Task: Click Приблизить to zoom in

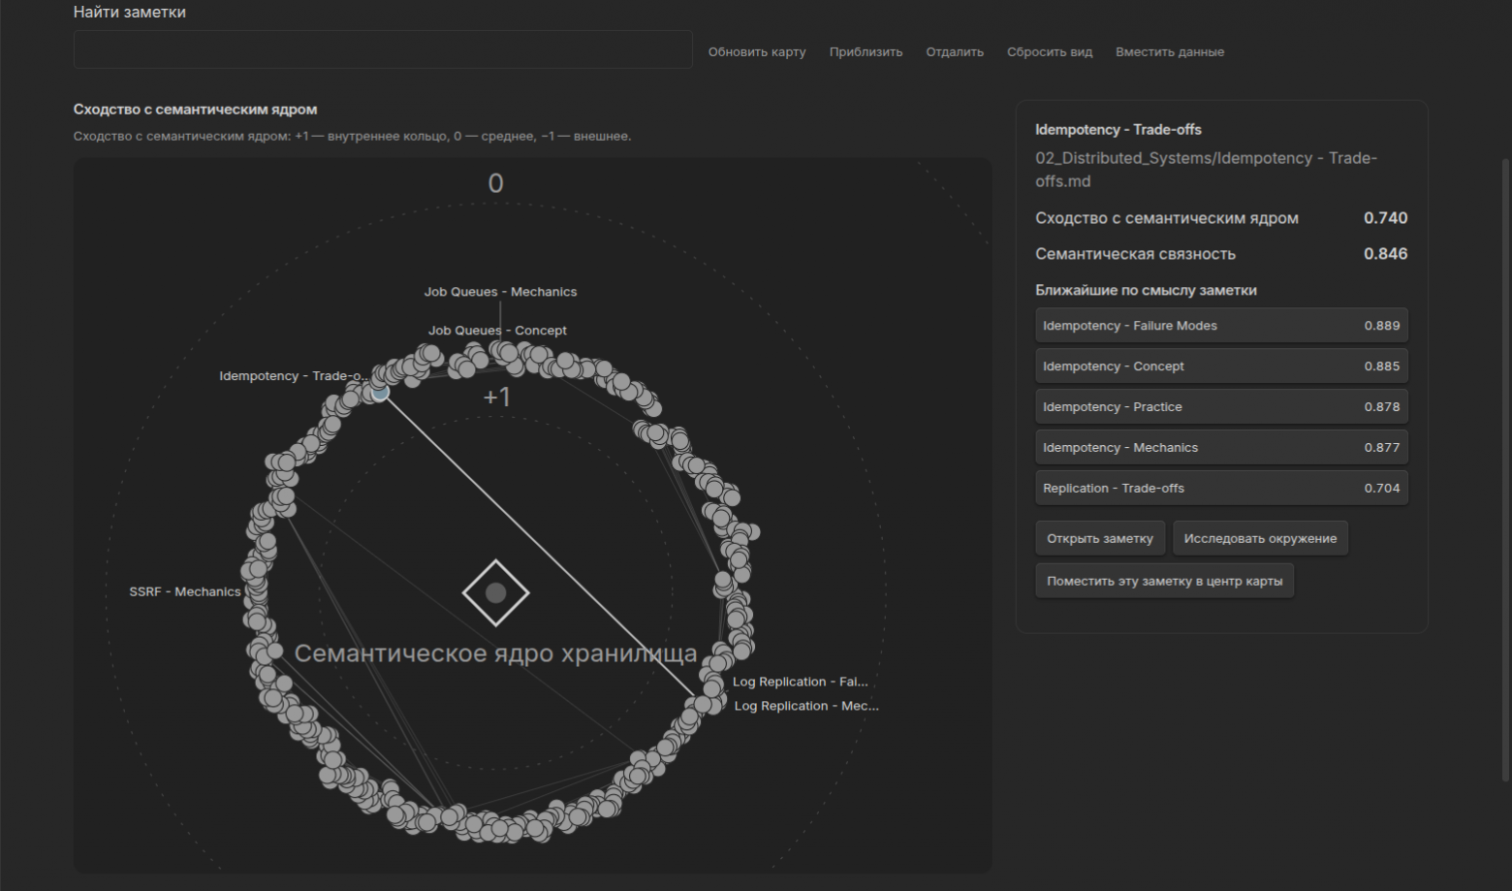Action: coord(866,52)
